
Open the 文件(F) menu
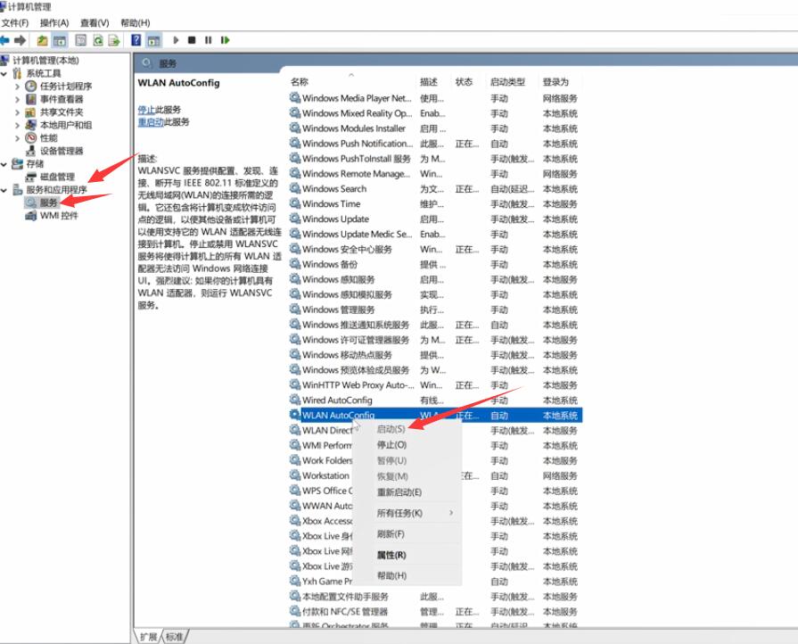pyautogui.click(x=15, y=23)
